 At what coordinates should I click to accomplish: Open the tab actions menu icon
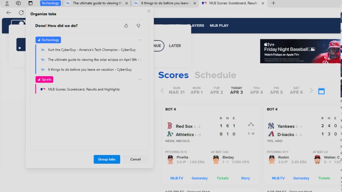(30, 3)
